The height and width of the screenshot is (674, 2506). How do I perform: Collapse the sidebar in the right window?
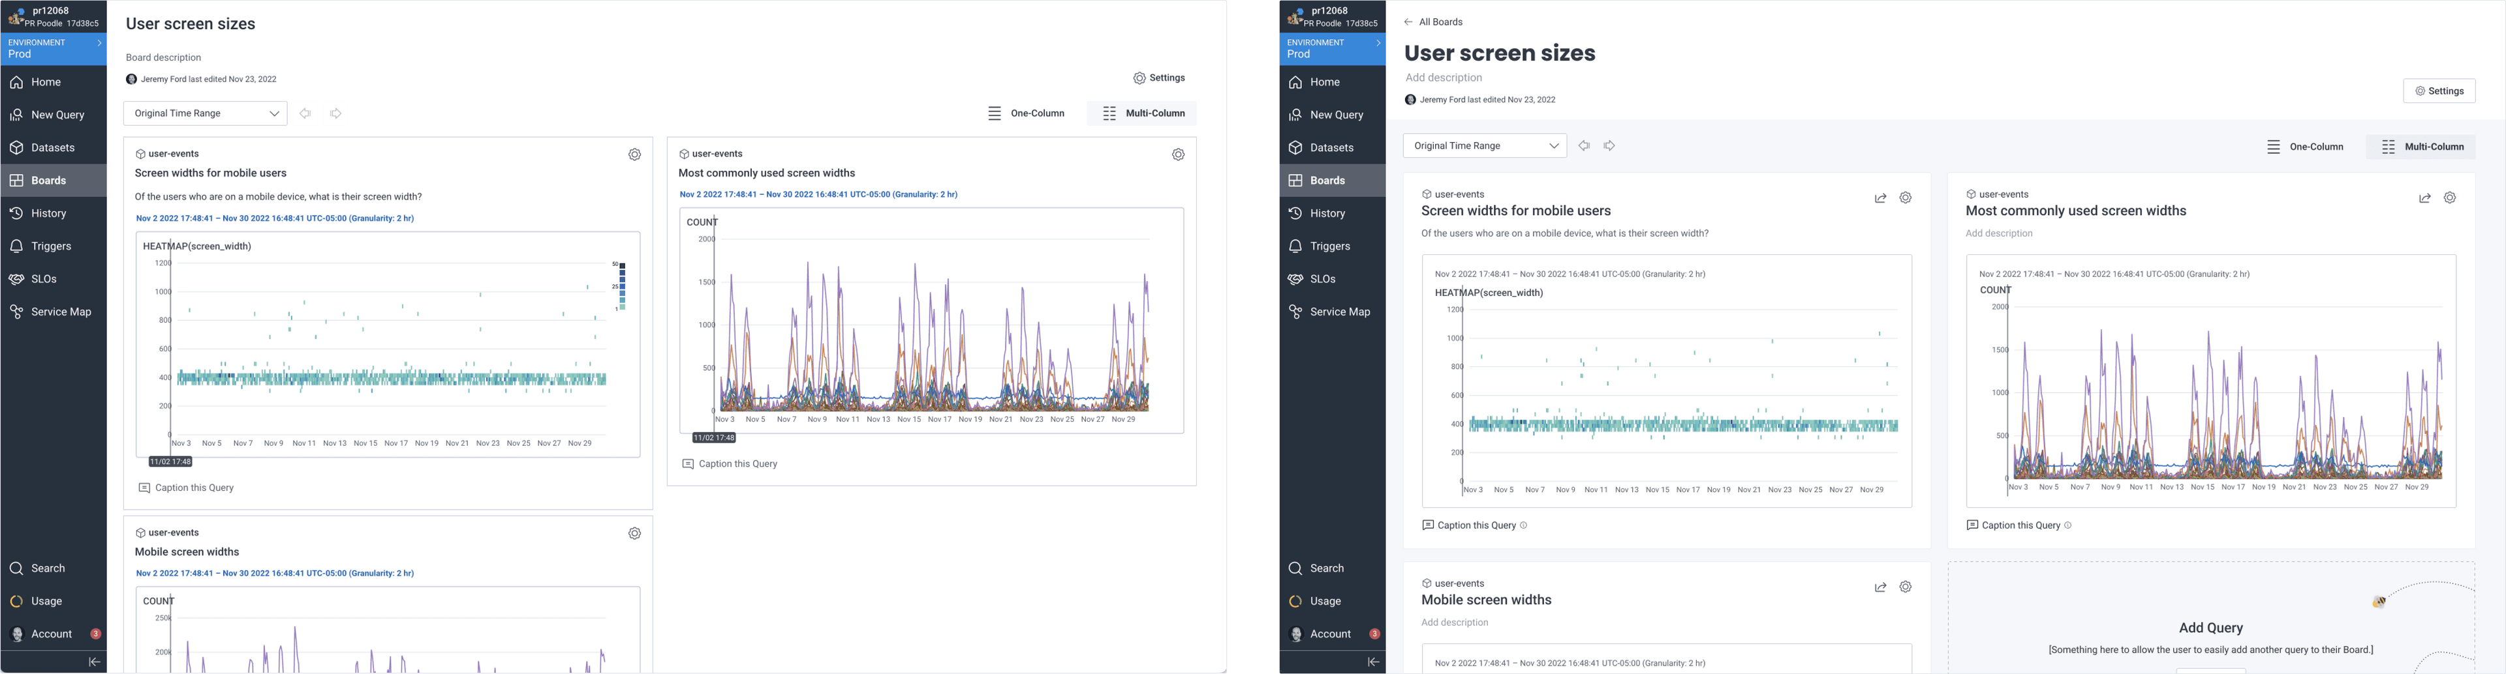(x=1372, y=662)
